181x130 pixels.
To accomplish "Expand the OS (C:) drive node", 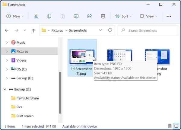I will 7,69.
